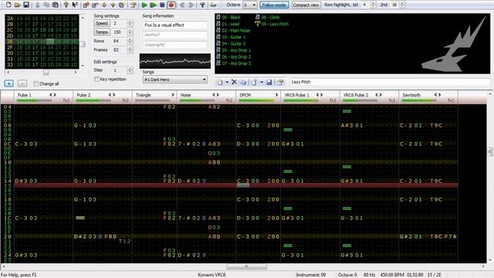
Task: Click the Save floppy disk toolbar icon
Action: pos(26,5)
